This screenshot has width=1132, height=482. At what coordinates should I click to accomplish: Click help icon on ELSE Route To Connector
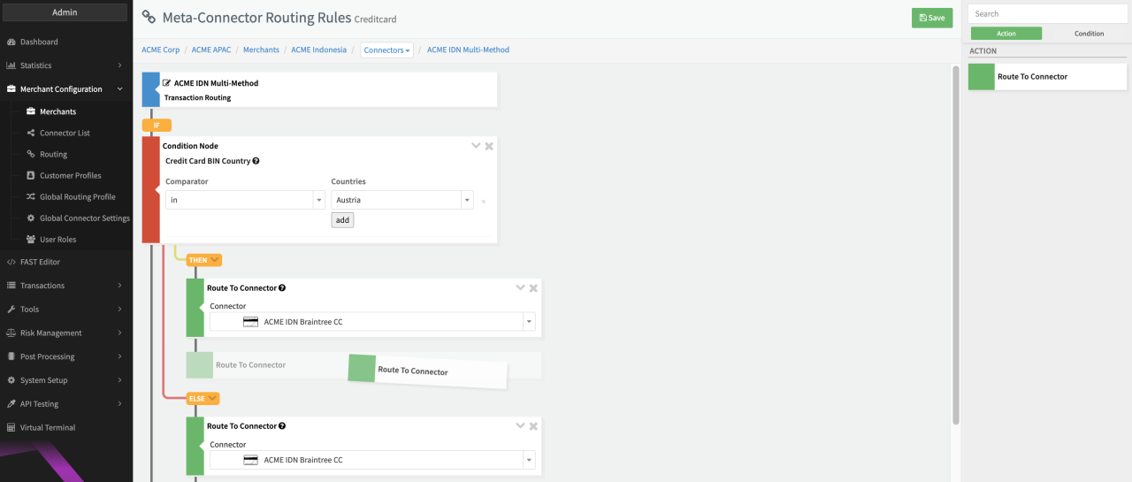282,426
